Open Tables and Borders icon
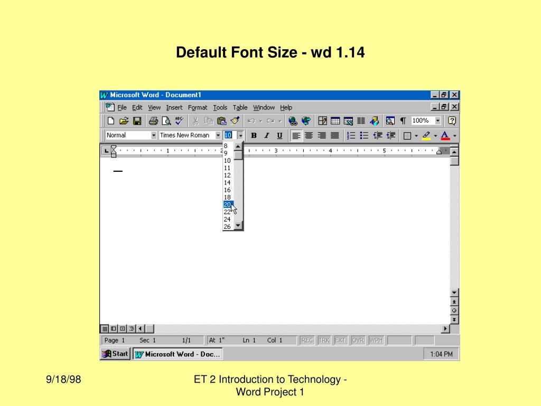Viewport: 541px width, 406px height. coord(322,121)
